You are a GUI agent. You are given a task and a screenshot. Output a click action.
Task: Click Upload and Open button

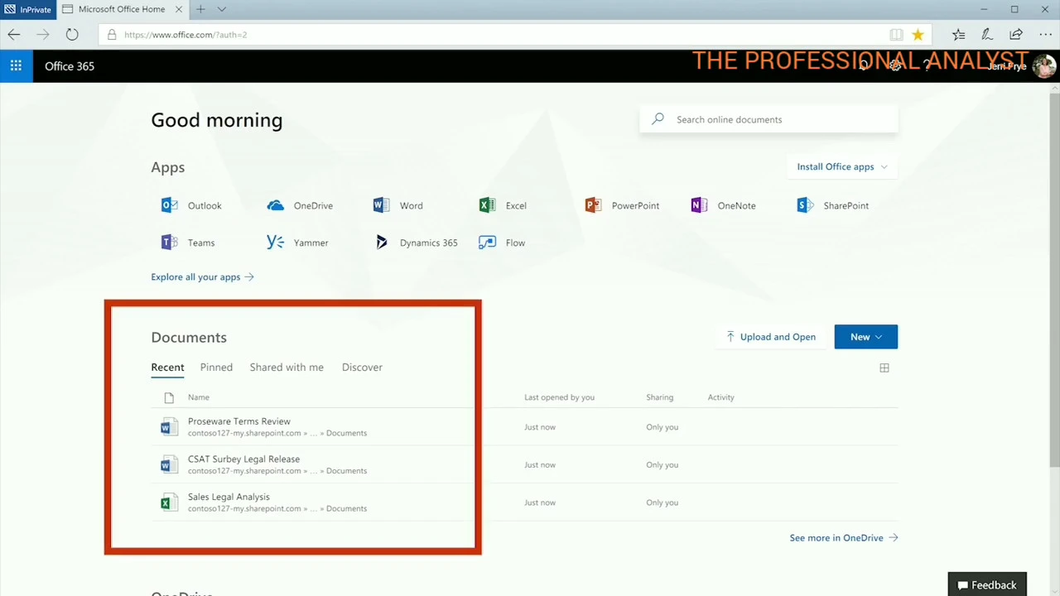click(771, 337)
